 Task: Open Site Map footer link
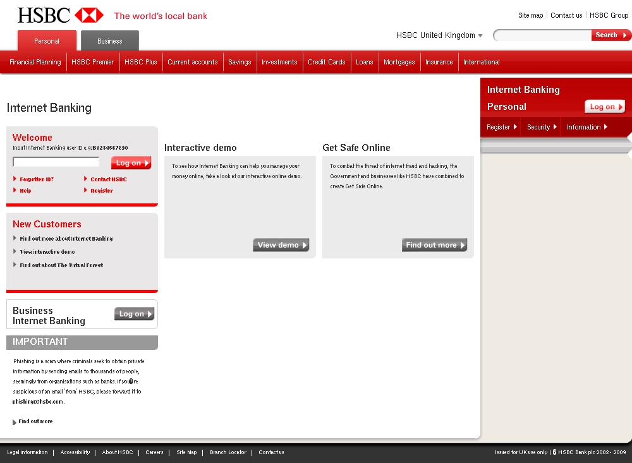pyautogui.click(x=186, y=452)
